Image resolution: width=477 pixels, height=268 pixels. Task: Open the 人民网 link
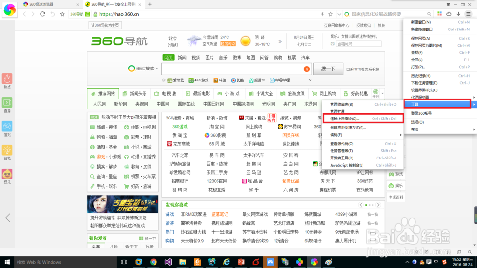point(99,104)
